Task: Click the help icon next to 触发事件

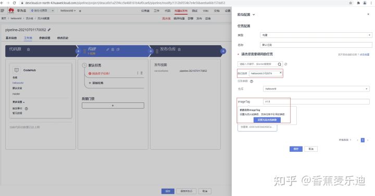Action: pos(27,109)
